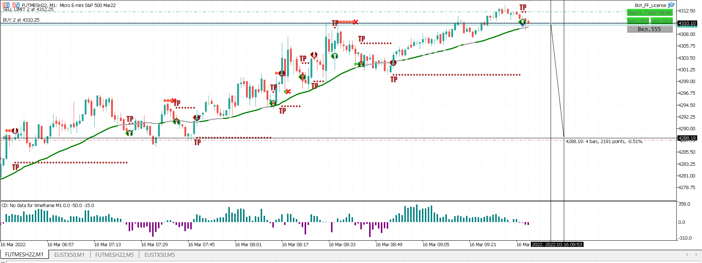Switch to the FUTMESH22,M5 chart tab
This screenshot has width=702, height=263.
(114, 255)
